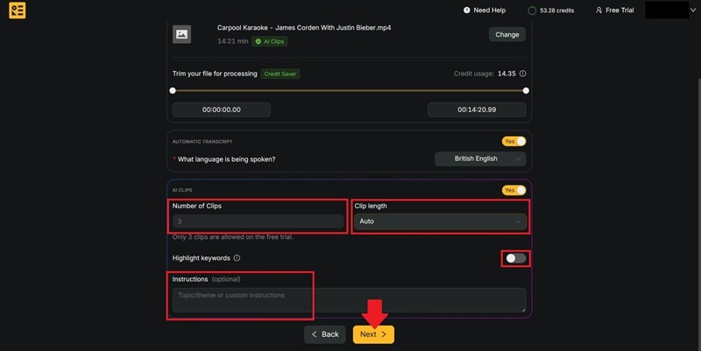Click the Instructions text area
Viewport: 701px width, 351px height.
(x=349, y=300)
